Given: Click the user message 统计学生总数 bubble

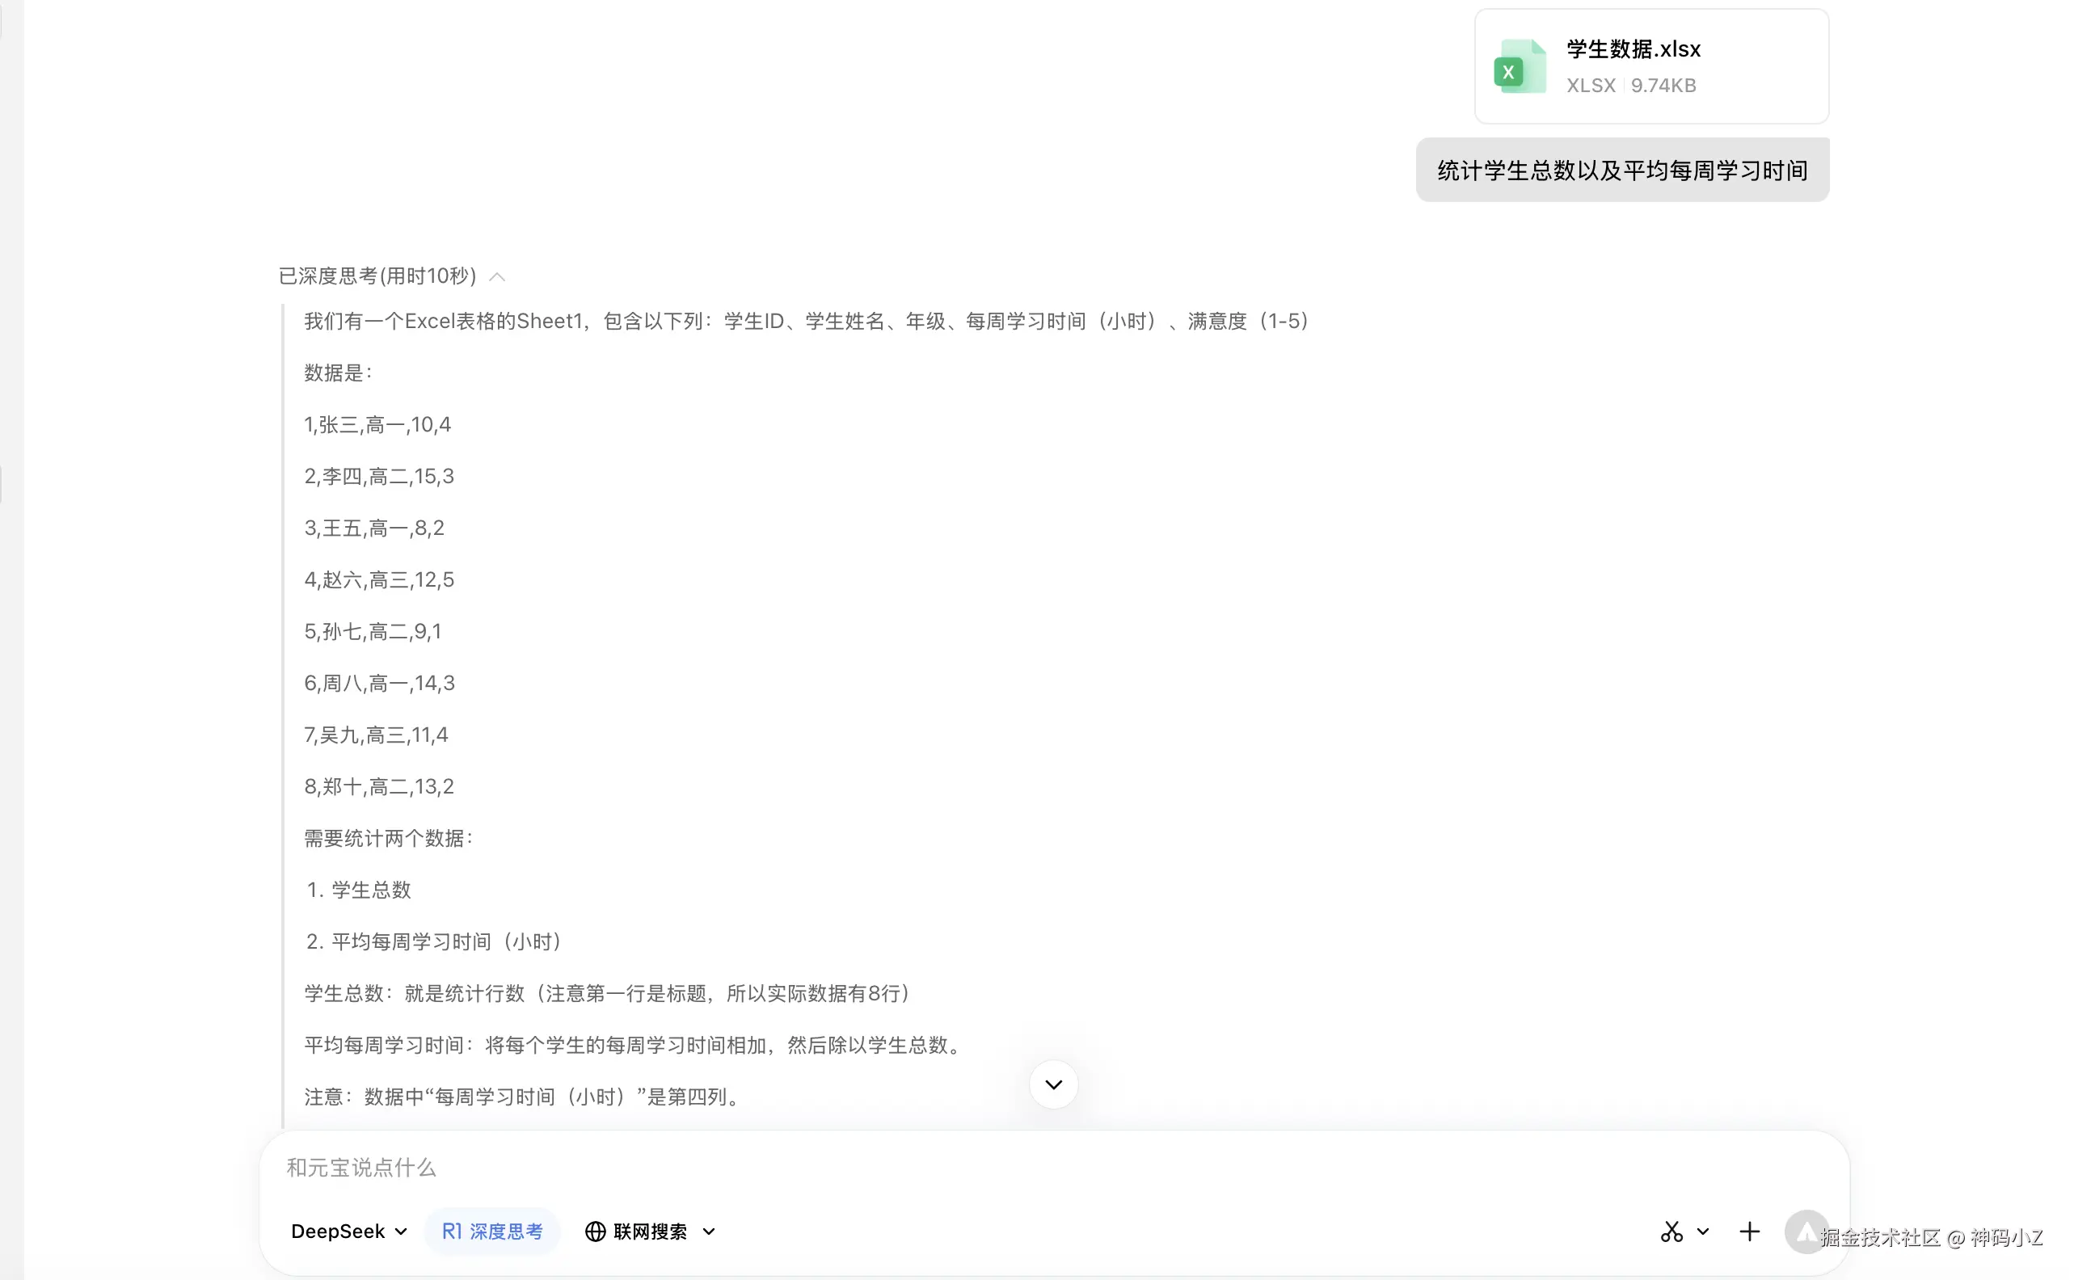Looking at the screenshot, I should coord(1622,171).
